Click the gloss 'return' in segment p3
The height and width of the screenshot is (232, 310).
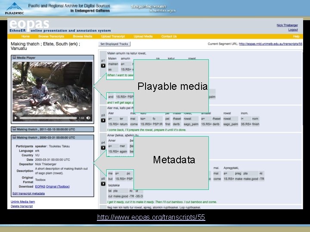coord(124,124)
